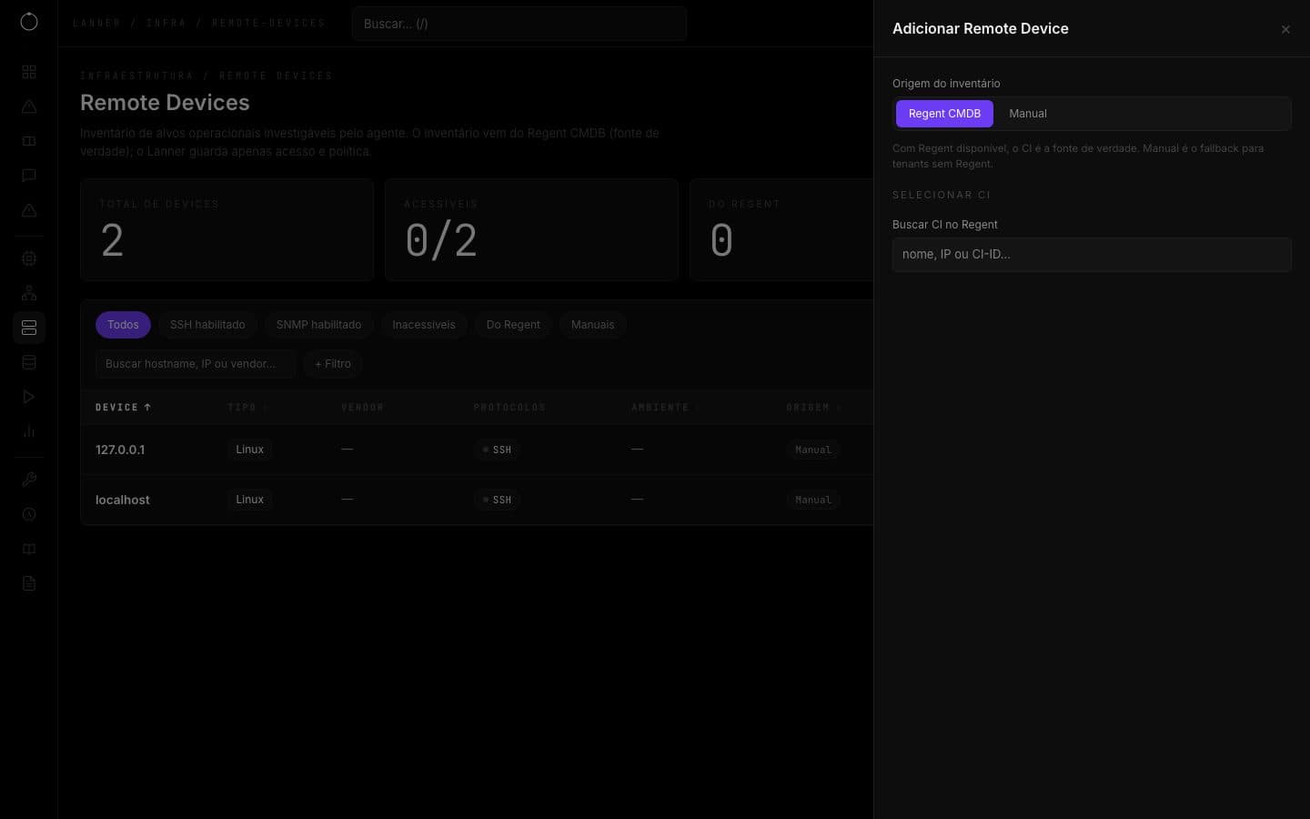Sort by the Device column header

click(123, 408)
